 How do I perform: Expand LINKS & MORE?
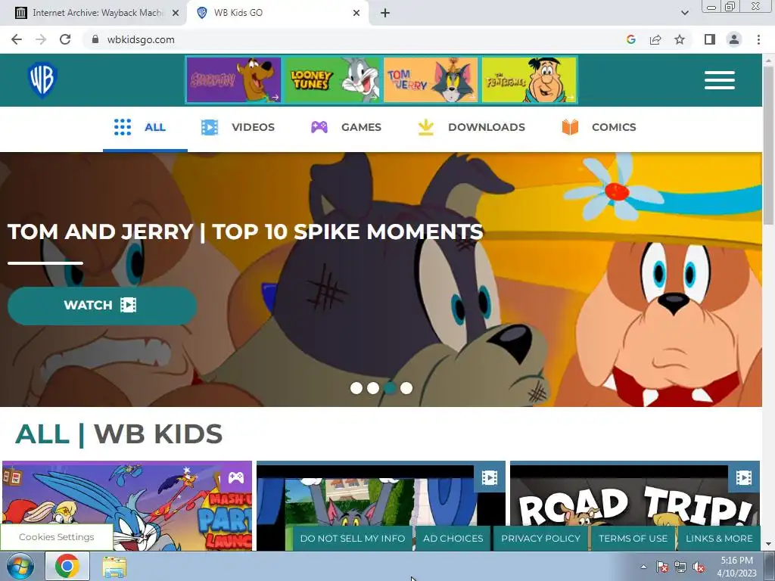719,539
